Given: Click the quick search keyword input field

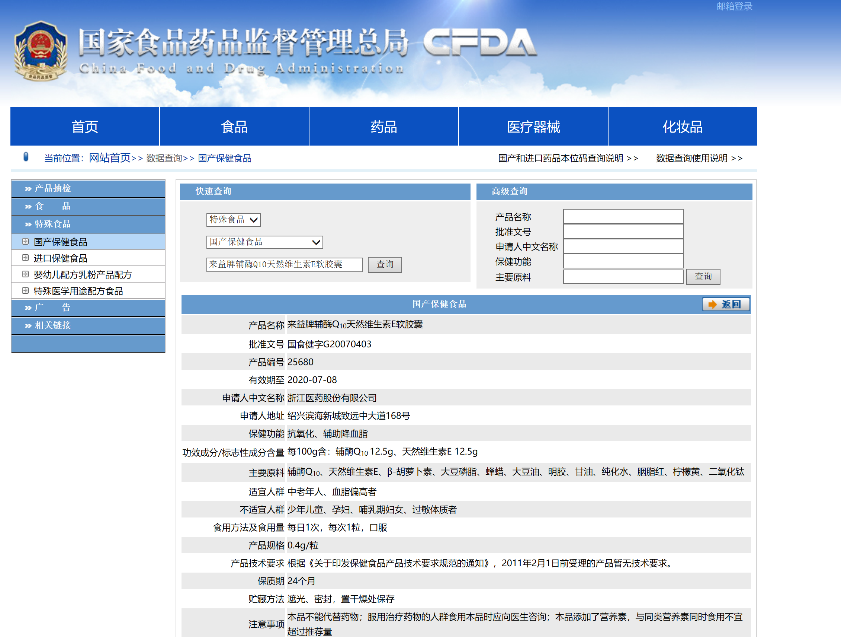Looking at the screenshot, I should [x=285, y=264].
